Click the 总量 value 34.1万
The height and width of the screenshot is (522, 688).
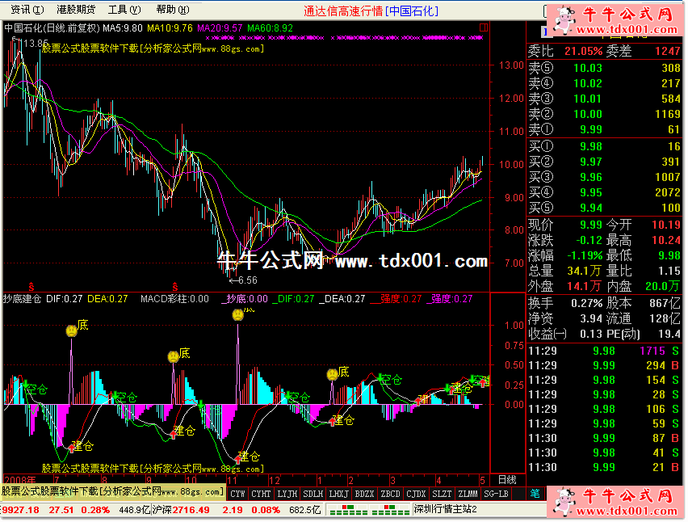click(x=584, y=271)
